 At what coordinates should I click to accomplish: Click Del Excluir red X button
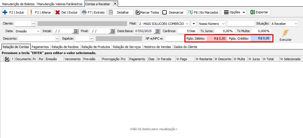pos(67,12)
